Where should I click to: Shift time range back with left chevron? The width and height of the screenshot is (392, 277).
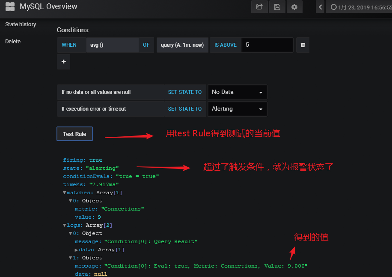(x=320, y=7)
